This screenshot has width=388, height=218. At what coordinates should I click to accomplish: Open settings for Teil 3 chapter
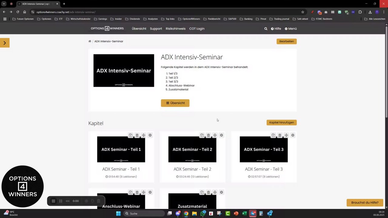click(293, 135)
